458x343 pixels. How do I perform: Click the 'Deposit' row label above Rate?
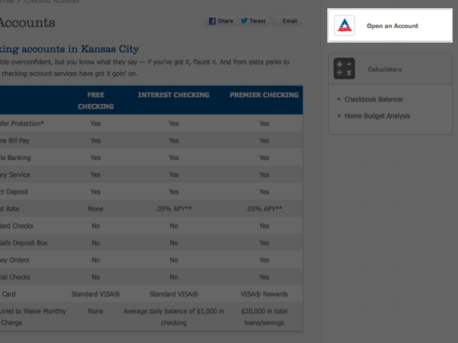click(14, 192)
